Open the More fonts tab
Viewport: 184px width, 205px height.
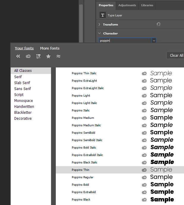click(50, 48)
